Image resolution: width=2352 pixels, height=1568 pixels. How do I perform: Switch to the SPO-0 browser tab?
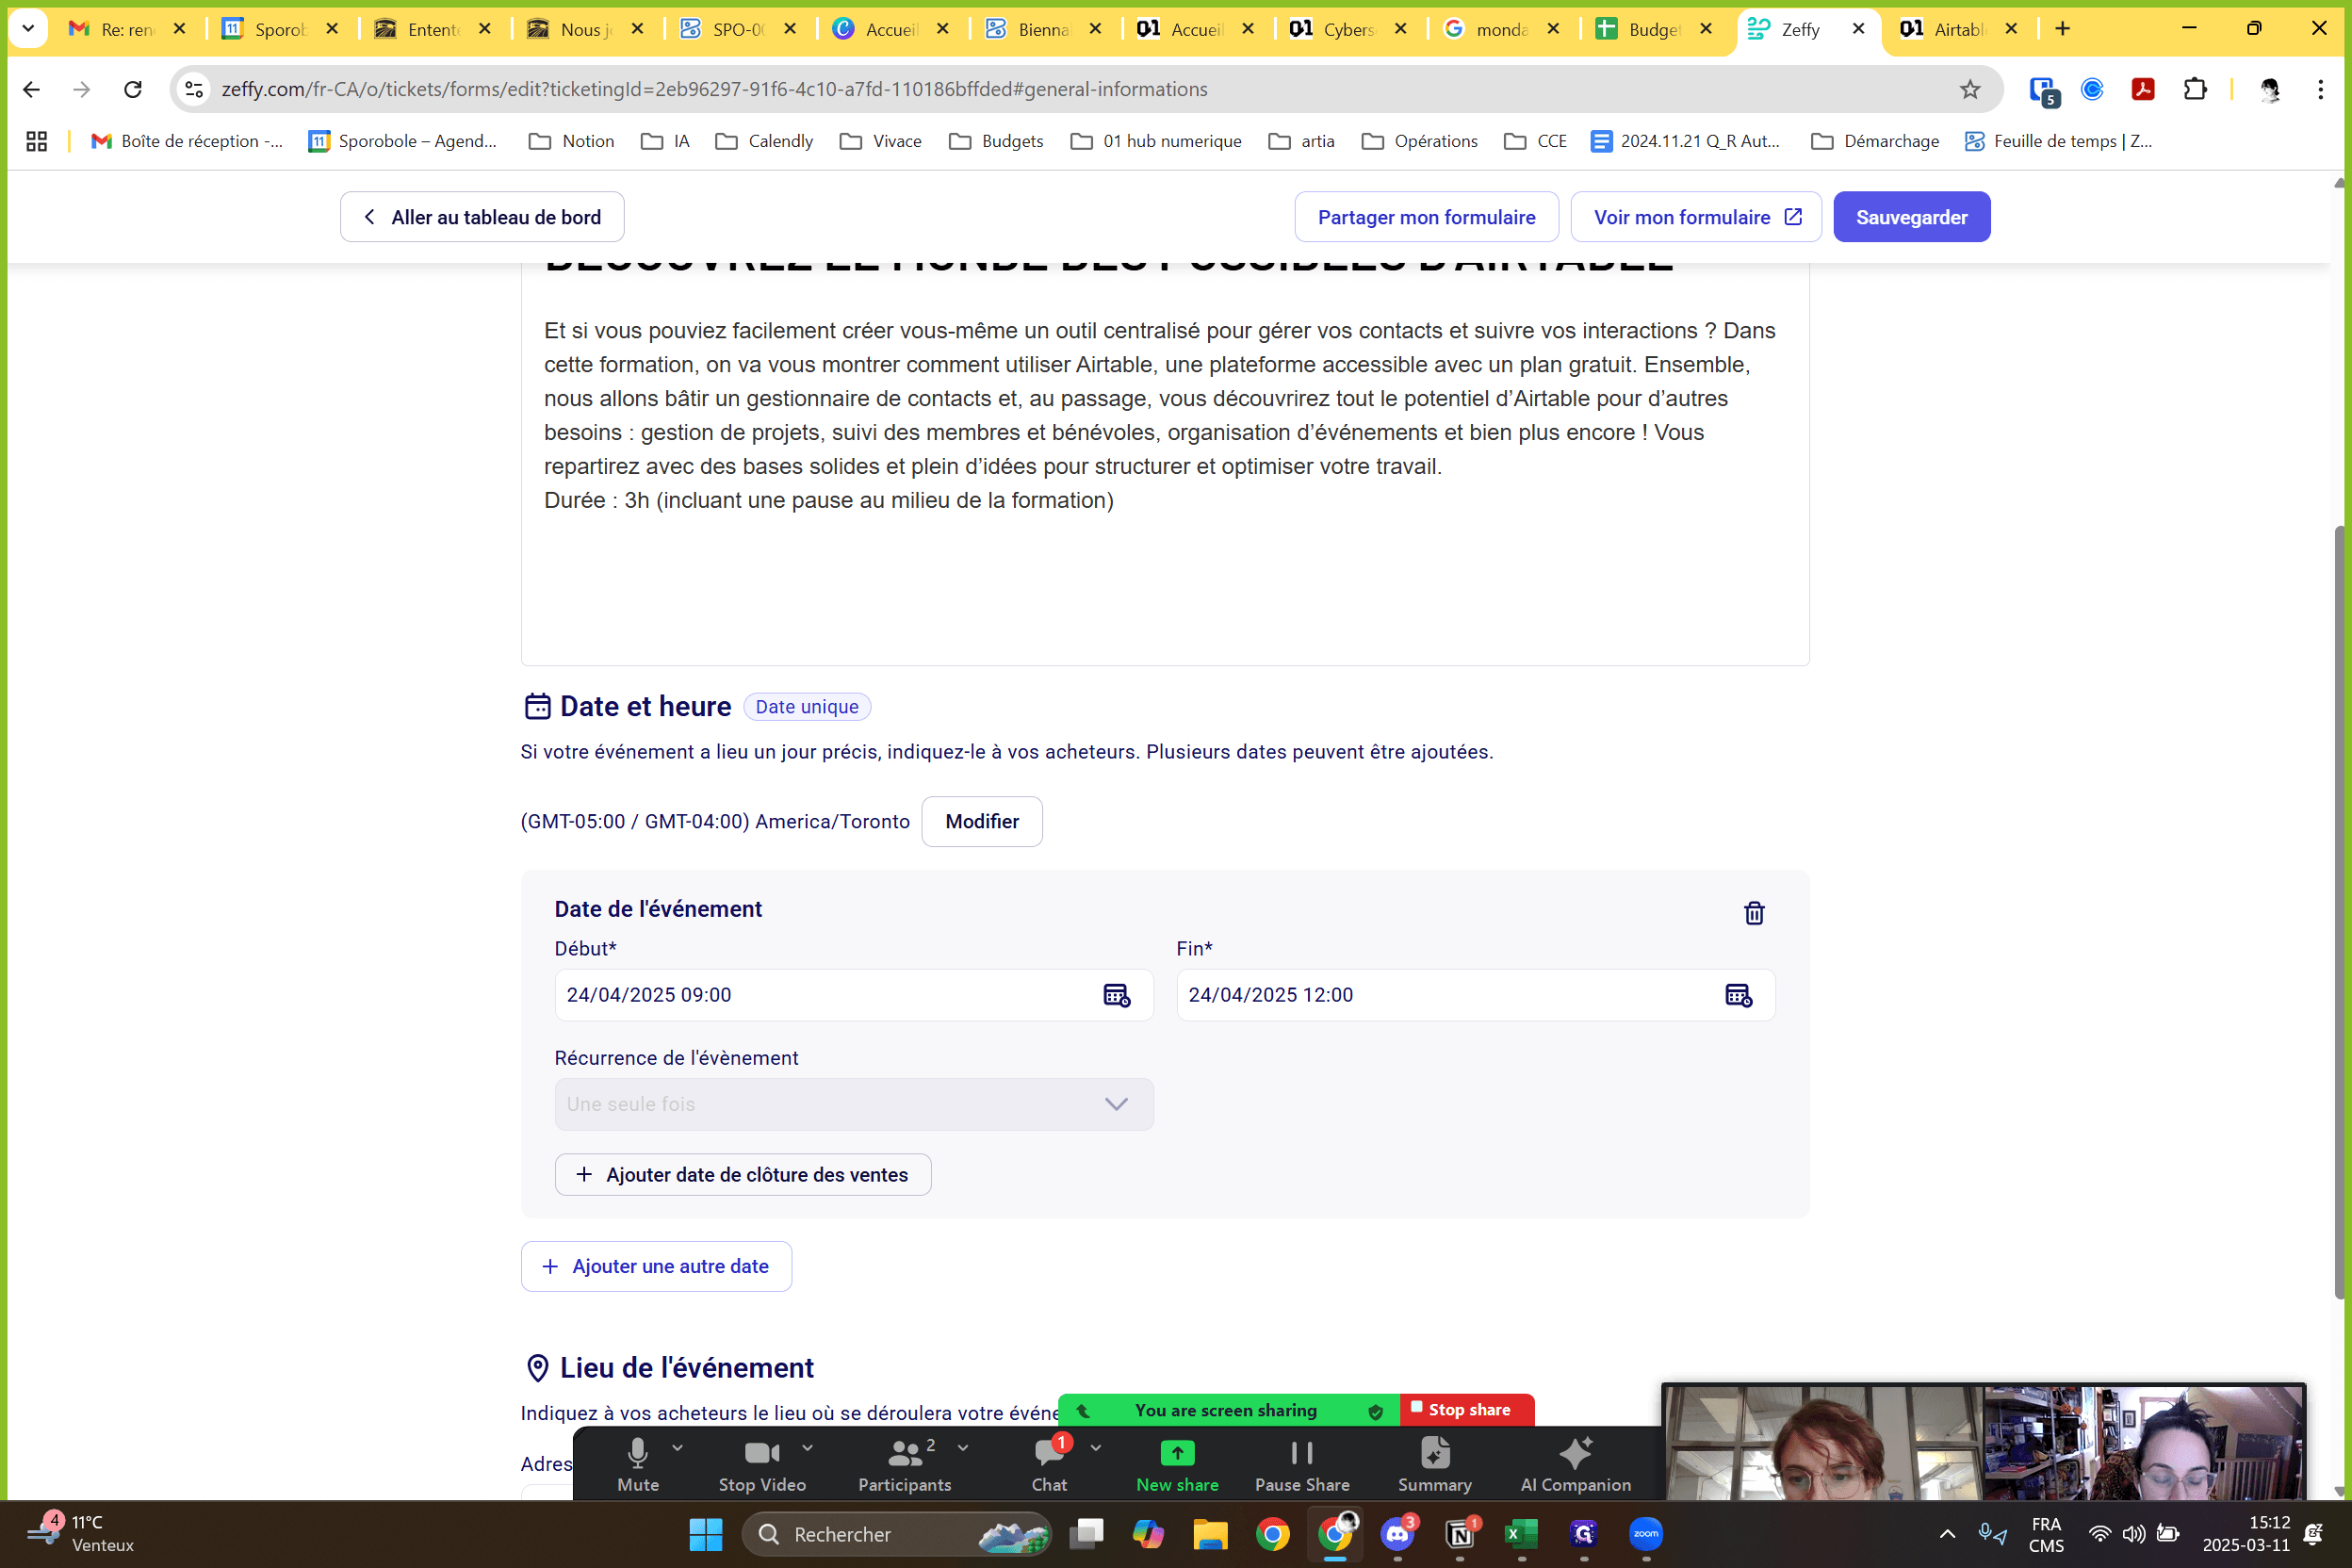739,29
